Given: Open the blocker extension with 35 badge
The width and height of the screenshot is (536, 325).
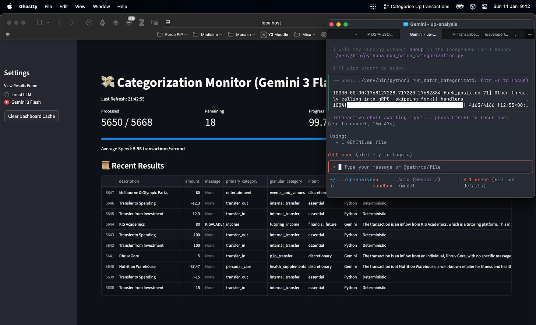Looking at the screenshot, I should tap(129, 23).
